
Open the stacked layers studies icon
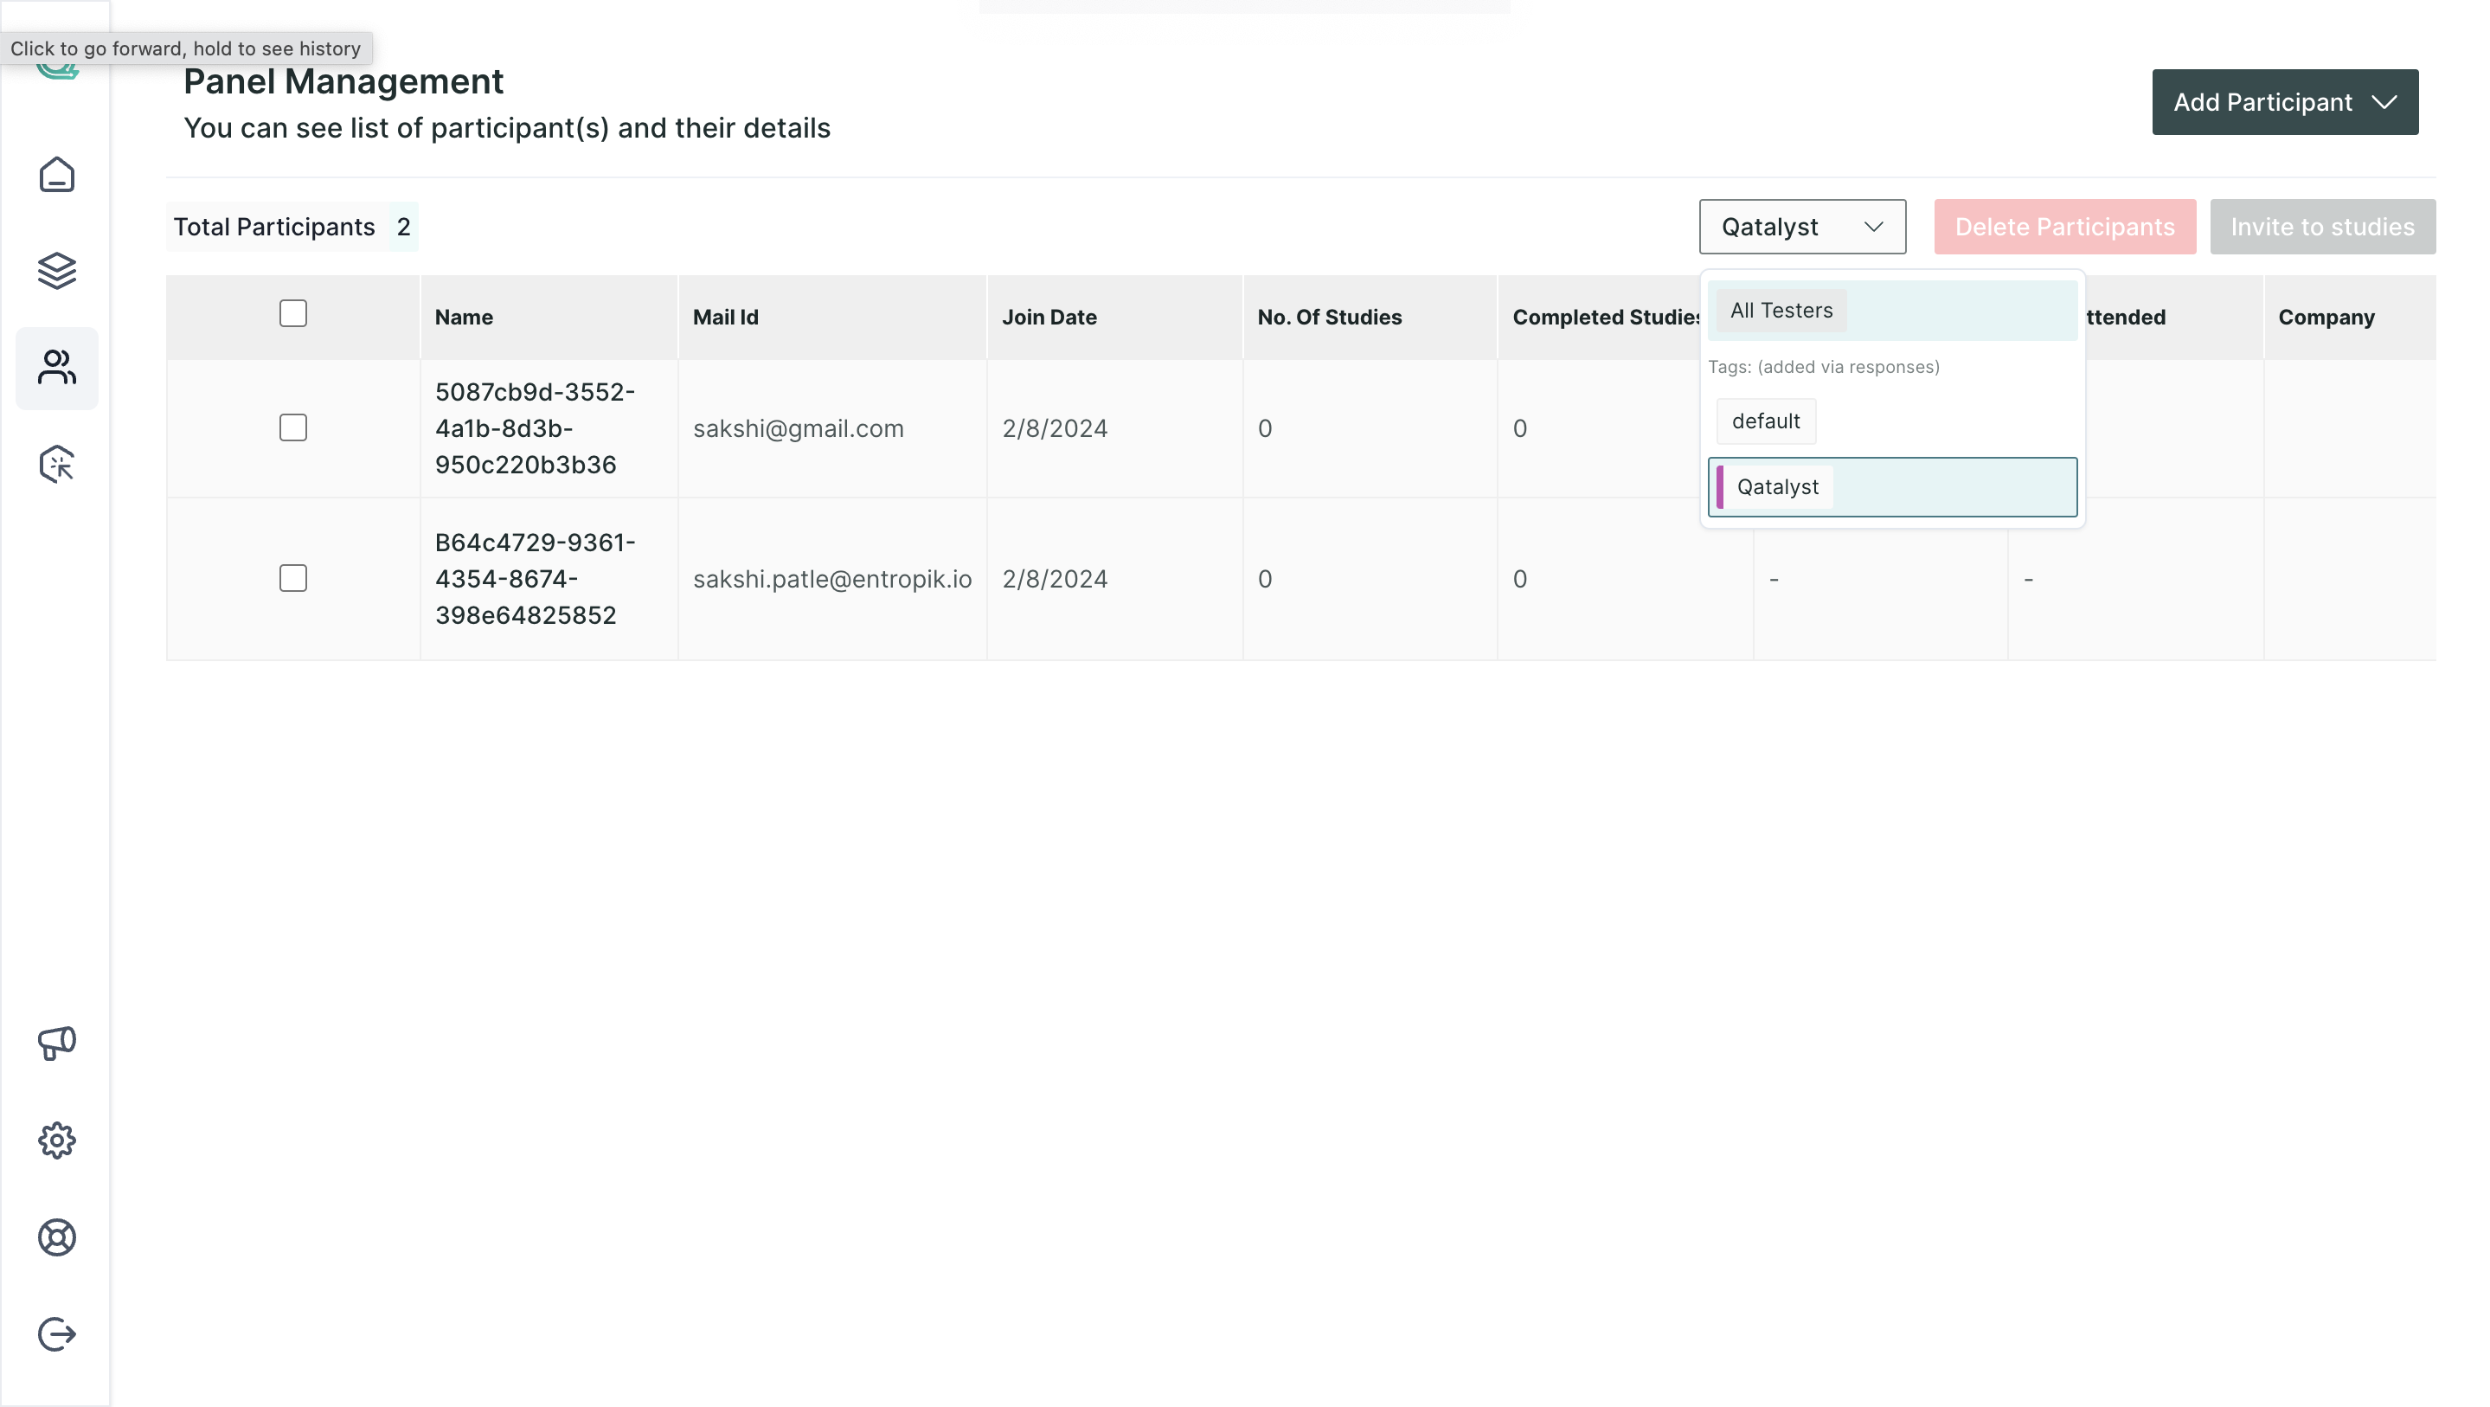(x=57, y=271)
